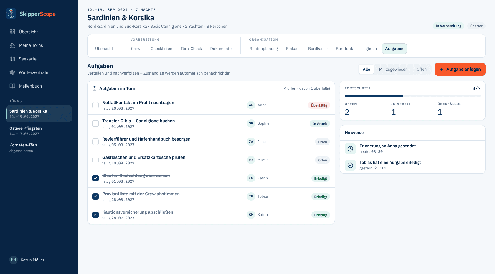The image size is (495, 274).
Task: Uncheck Kautionsversicherung abschließen
Action: click(95, 215)
